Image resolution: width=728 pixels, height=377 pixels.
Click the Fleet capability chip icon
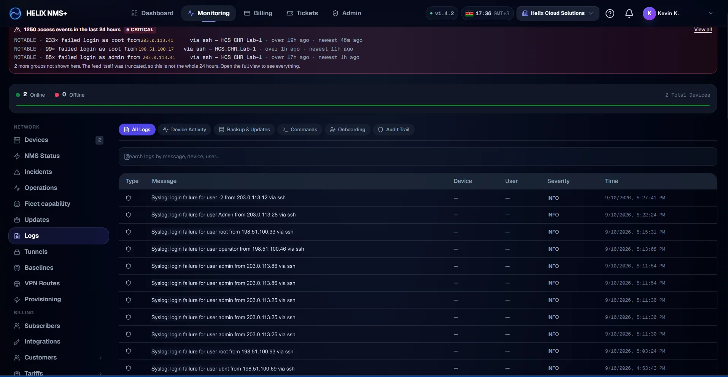(x=17, y=204)
